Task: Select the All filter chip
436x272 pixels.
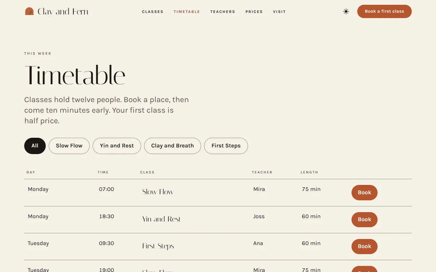Action: [x=35, y=146]
